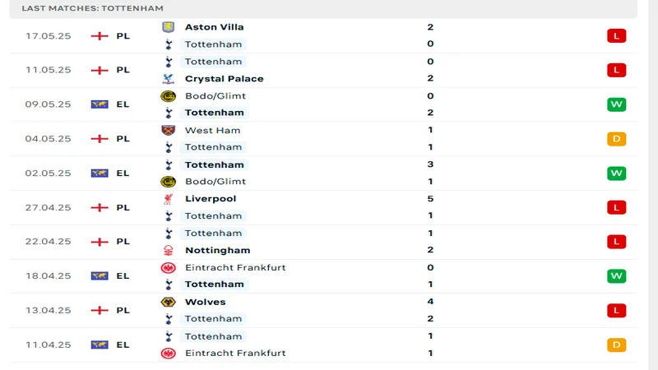This screenshot has width=658, height=370.
Task: Click the L result badge for Aston Villa match
Action: (616, 36)
